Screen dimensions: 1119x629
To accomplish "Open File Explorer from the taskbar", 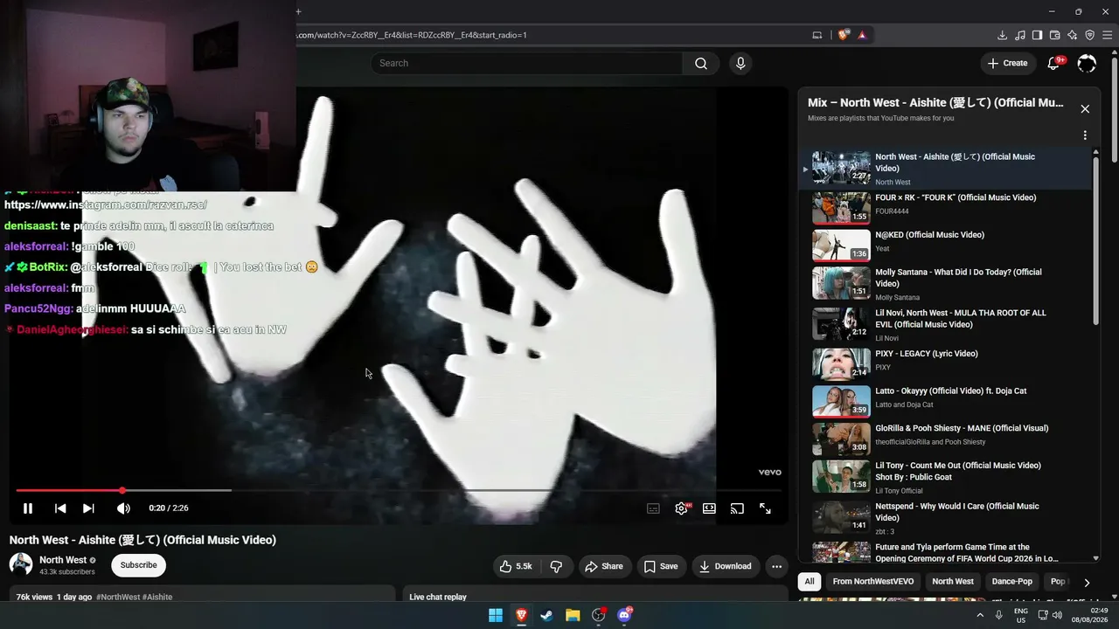I will point(573,615).
